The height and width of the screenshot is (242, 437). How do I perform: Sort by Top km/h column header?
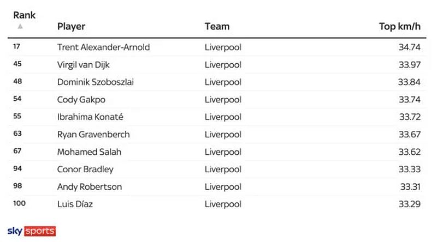click(x=400, y=26)
